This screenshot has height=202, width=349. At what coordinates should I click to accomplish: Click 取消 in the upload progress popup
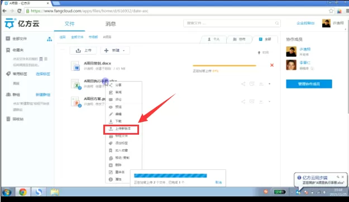pos(218,183)
